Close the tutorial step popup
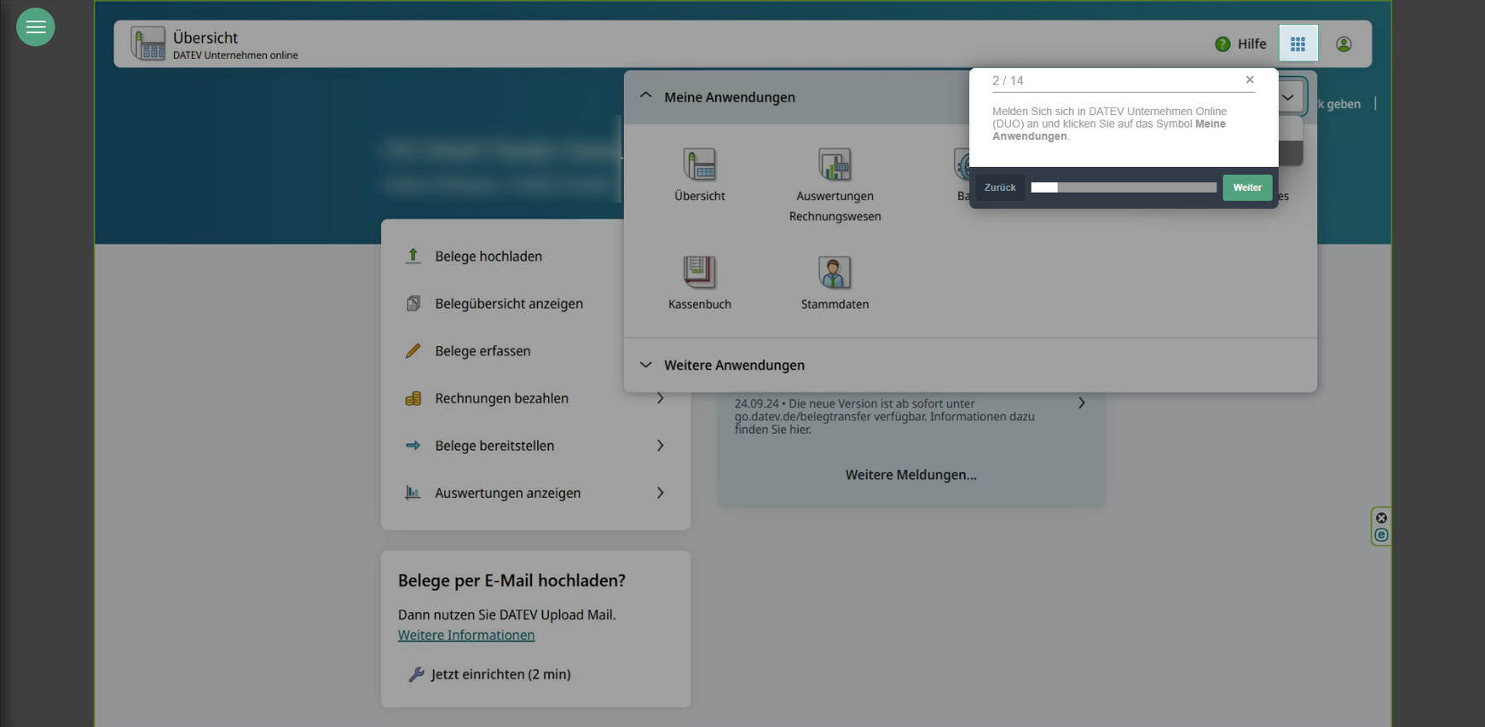 point(1250,79)
